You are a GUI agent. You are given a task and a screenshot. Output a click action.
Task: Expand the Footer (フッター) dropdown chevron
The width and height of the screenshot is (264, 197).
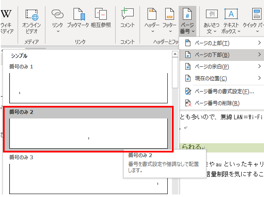[170, 31]
